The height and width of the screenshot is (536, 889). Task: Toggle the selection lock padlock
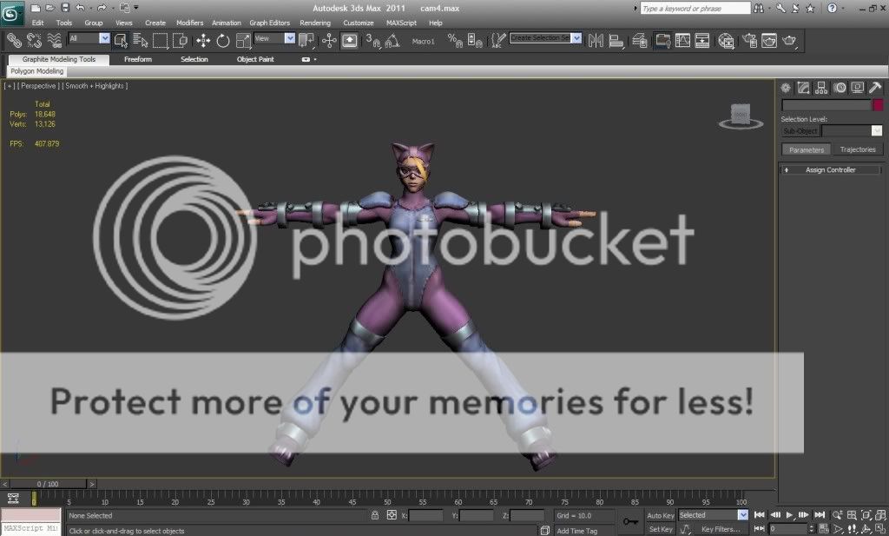(x=374, y=515)
